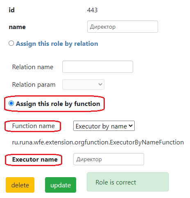The height and width of the screenshot is (198, 190).
Task: Click the Function name label
Action: (x=34, y=126)
